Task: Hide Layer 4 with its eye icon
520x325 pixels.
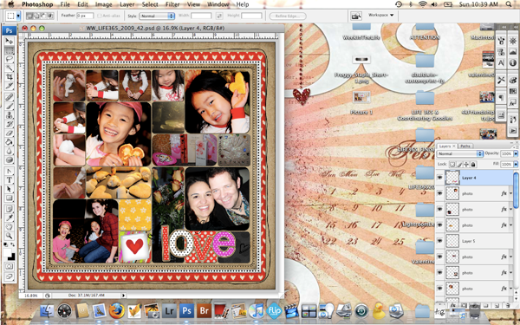Action: tap(439, 178)
